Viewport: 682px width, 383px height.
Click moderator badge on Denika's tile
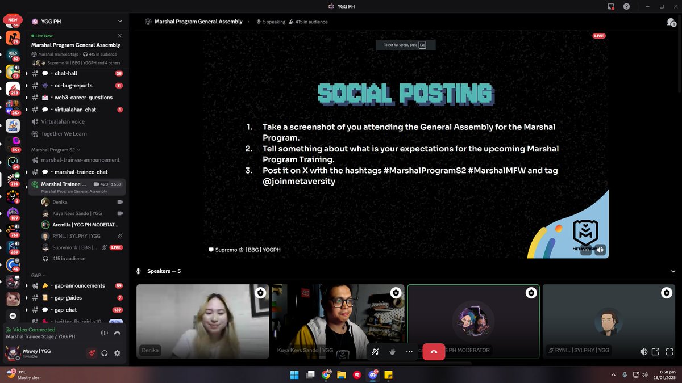(x=260, y=293)
